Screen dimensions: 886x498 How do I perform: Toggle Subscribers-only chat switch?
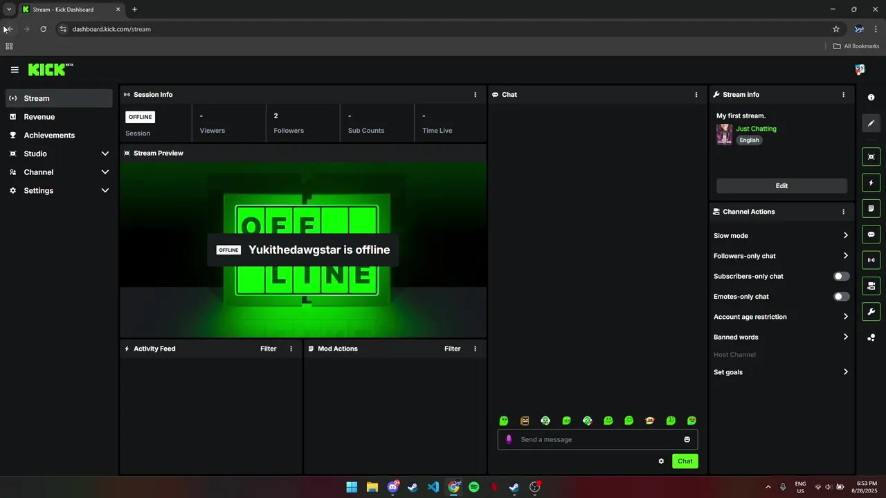[841, 276]
